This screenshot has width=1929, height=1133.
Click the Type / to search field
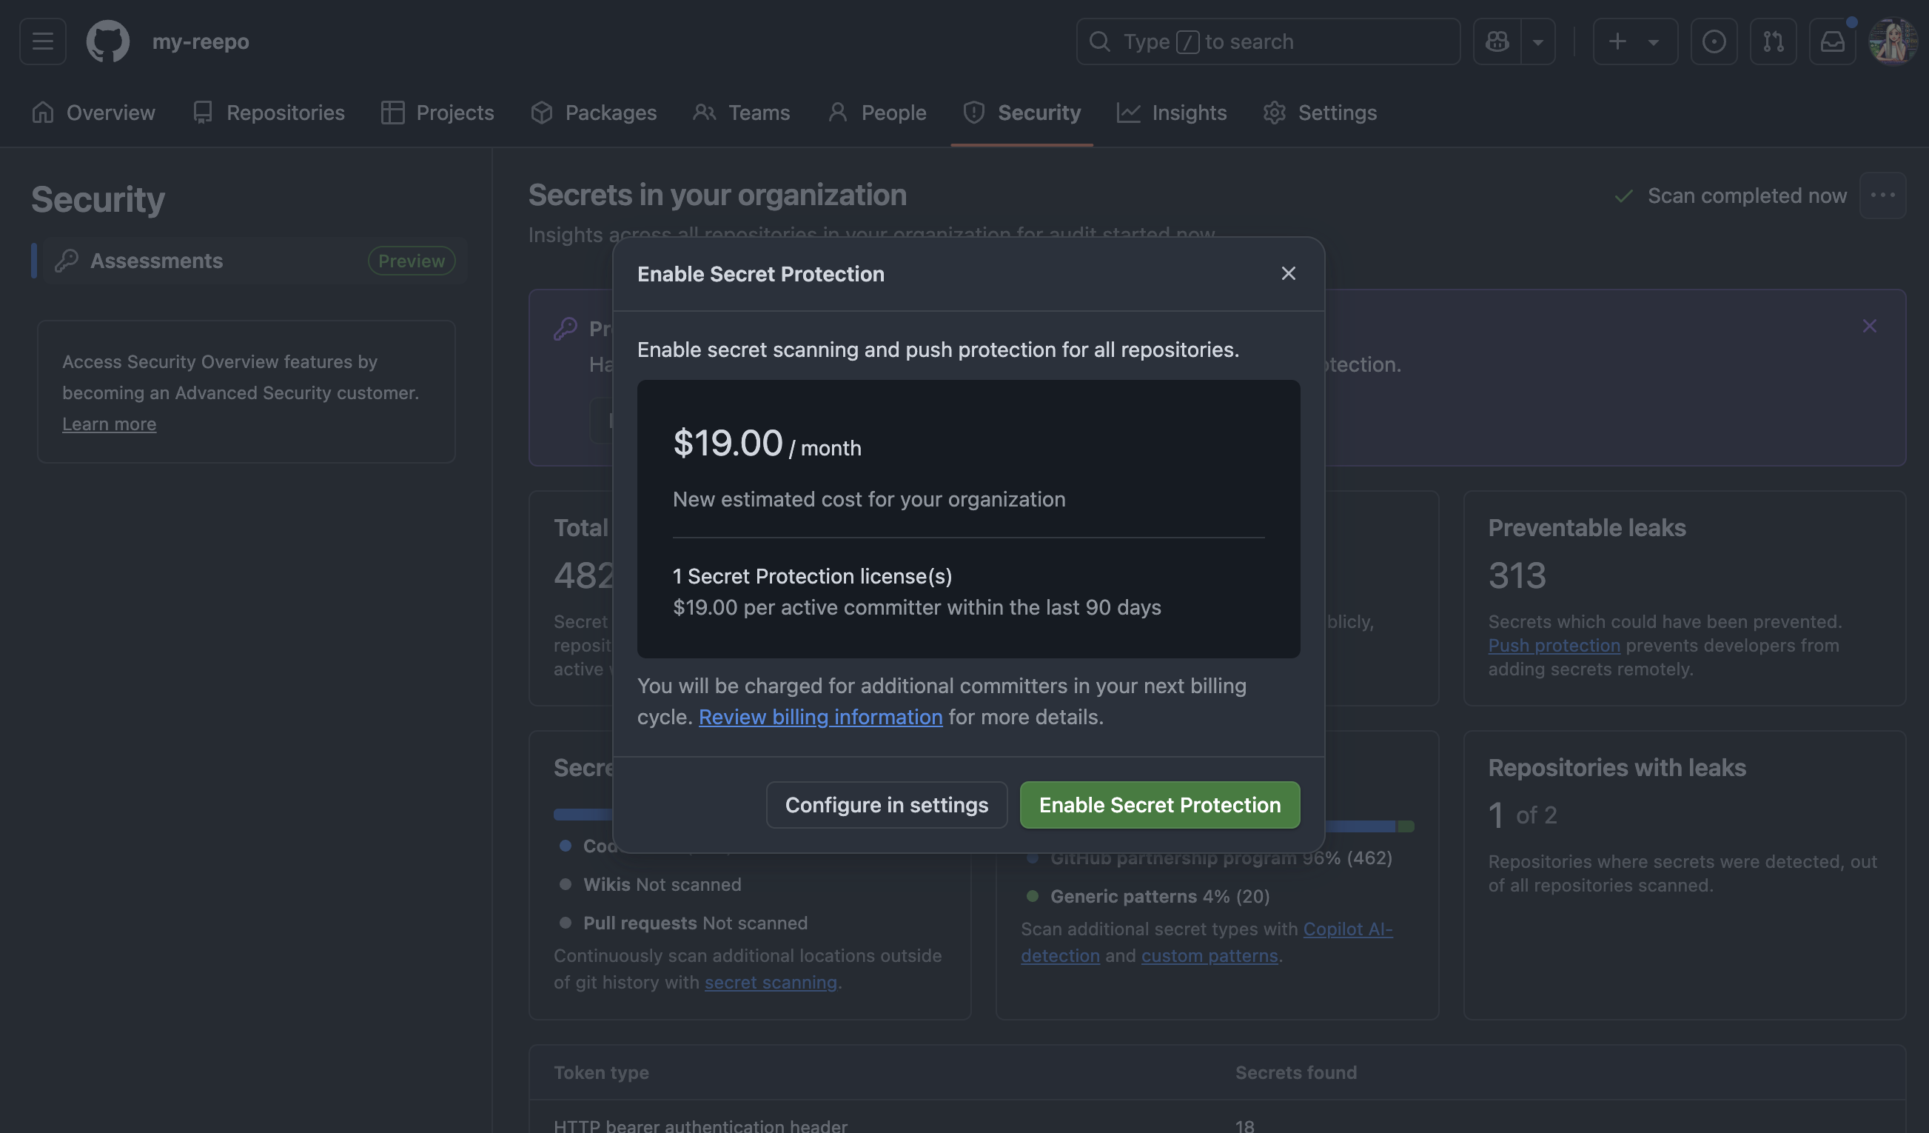click(x=1268, y=41)
